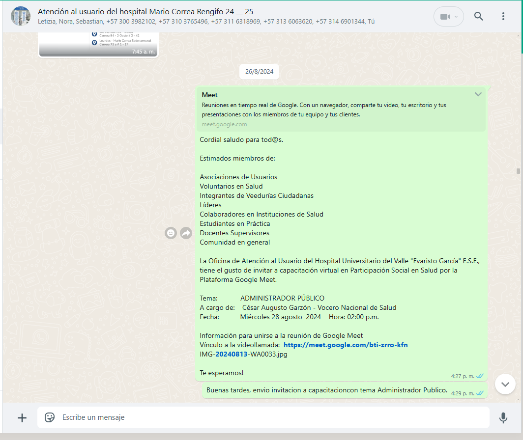
Task: Open the Meet link preview card
Action: (x=341, y=110)
